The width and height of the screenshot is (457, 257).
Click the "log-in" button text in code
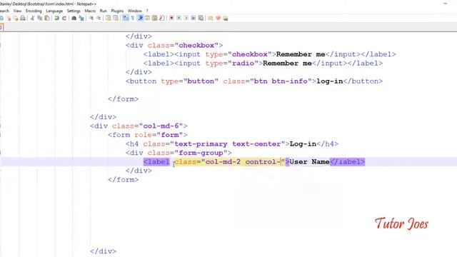pyautogui.click(x=330, y=81)
